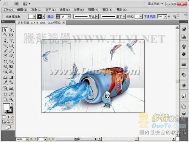Set fill to None red slash
Viewport: 189px width, 142px height.
12,117
